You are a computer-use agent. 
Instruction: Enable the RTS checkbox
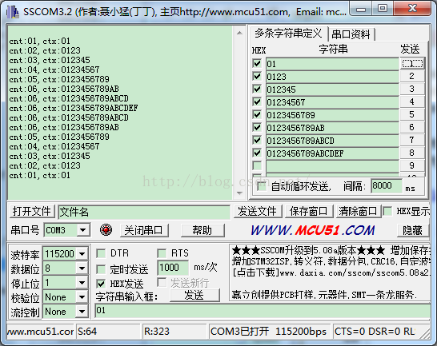[x=162, y=253]
